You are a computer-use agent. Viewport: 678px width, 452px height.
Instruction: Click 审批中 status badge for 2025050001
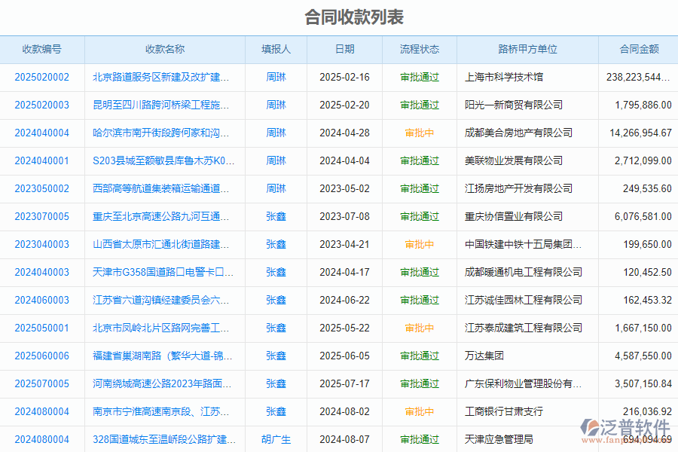(420, 328)
